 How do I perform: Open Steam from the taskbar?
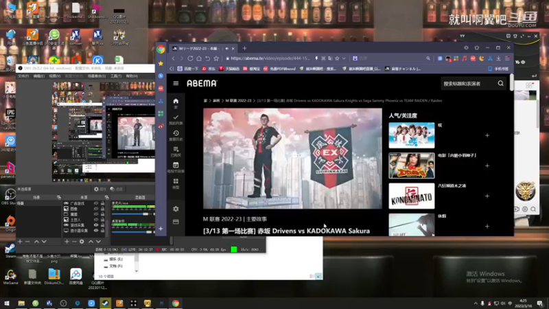pos(106,304)
